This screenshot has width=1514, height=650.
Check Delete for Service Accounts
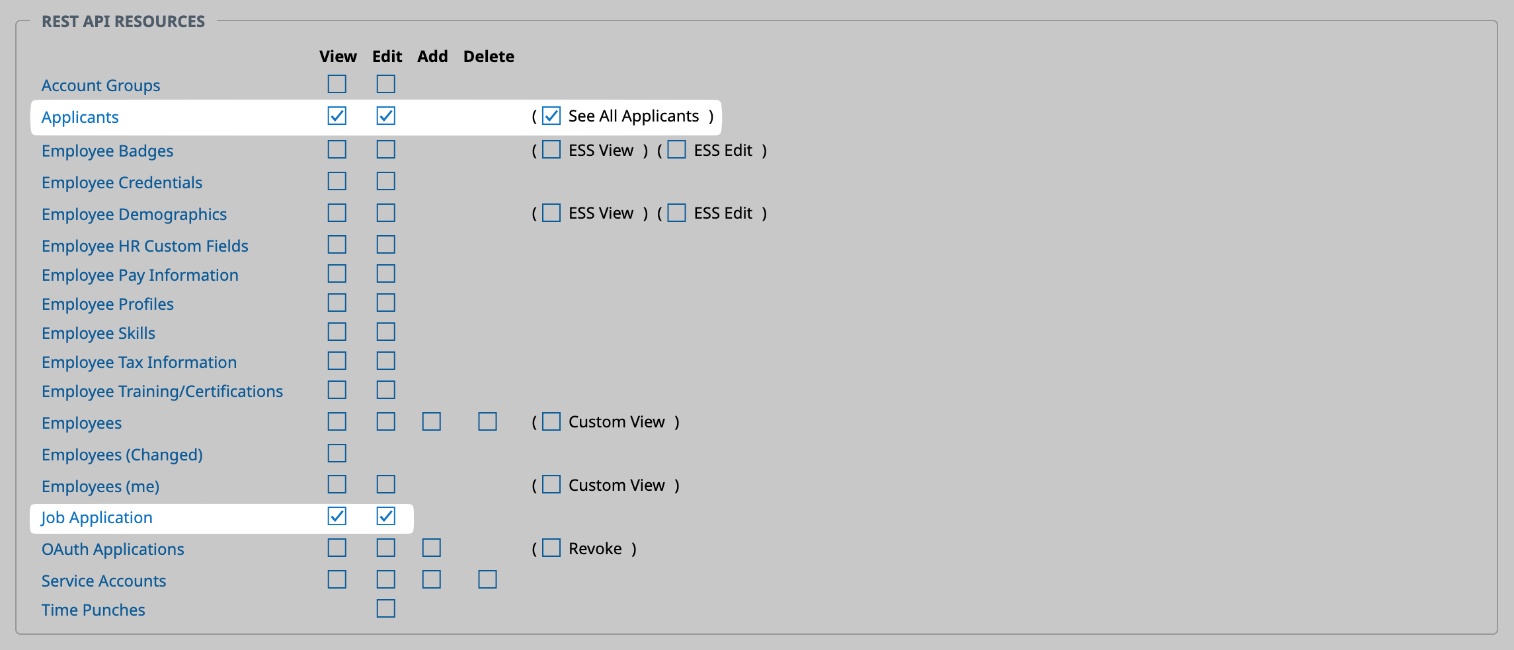487,580
